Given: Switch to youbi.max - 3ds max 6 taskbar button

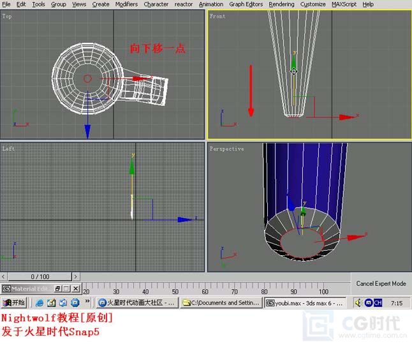Looking at the screenshot, I should tap(305, 303).
